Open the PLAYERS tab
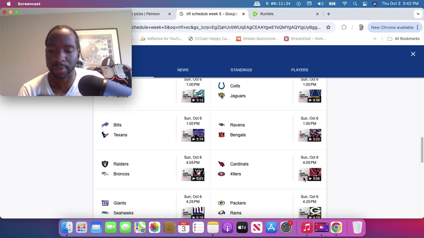The height and width of the screenshot is (238, 424). click(299, 70)
